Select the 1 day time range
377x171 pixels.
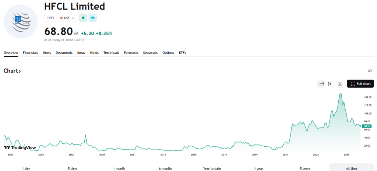(26, 168)
